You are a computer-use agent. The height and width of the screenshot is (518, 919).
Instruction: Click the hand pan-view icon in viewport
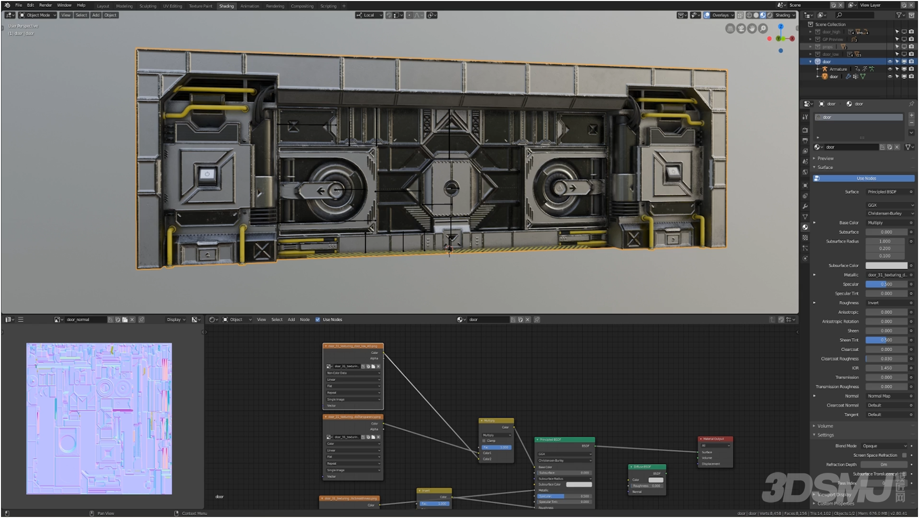pos(752,29)
